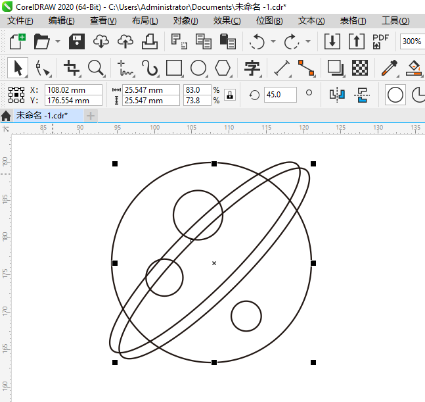Select the Connector tool
This screenshot has width=425, height=402.
tap(306, 68)
